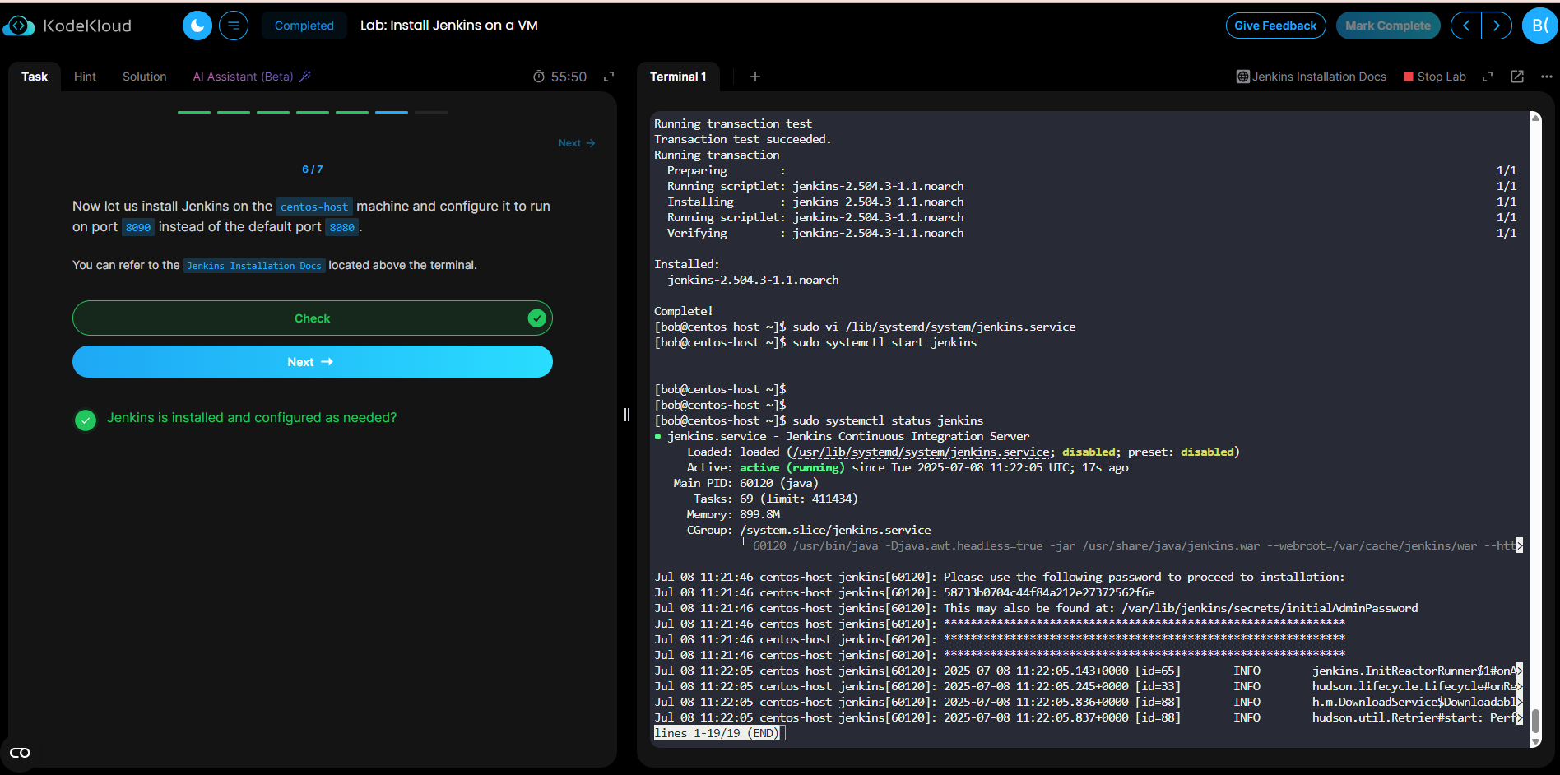
Task: Click the KodeKloud logo
Action: point(67,26)
